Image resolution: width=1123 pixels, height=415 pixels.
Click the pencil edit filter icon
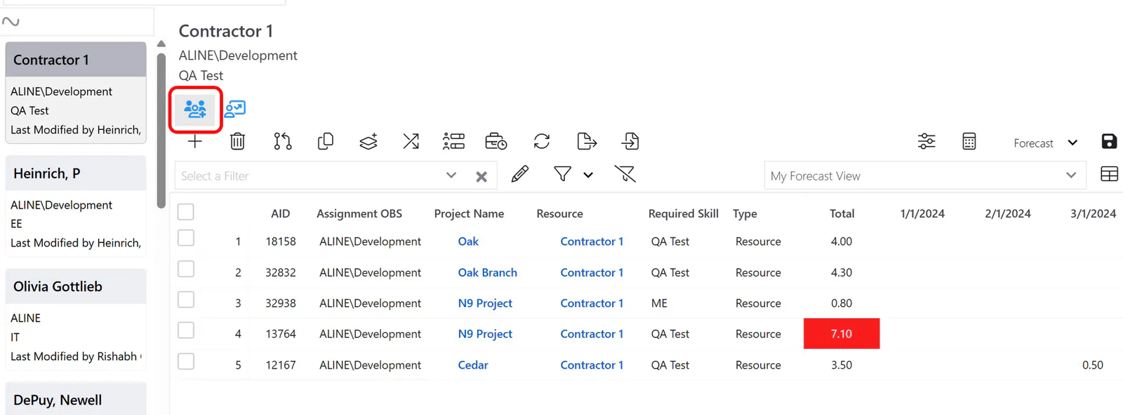pyautogui.click(x=520, y=174)
